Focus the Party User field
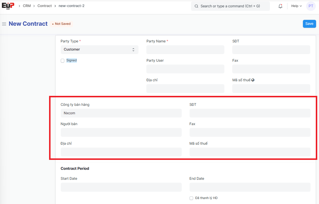 (x=185, y=69)
